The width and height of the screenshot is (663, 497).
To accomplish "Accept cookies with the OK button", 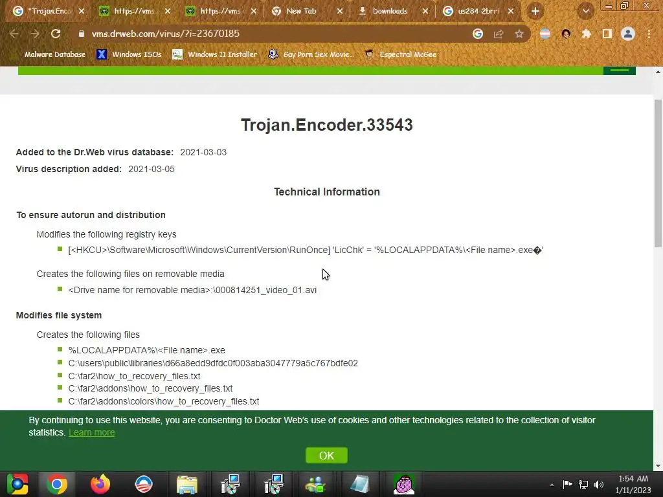I will [x=326, y=456].
